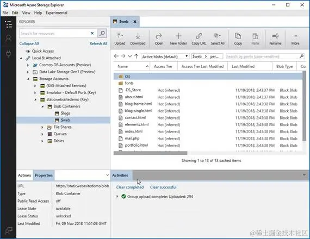Switch to the Properties tab

44,175
